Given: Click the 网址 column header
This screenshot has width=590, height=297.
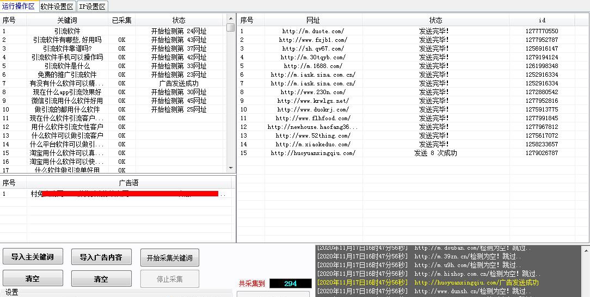Looking at the screenshot, I should (x=313, y=20).
